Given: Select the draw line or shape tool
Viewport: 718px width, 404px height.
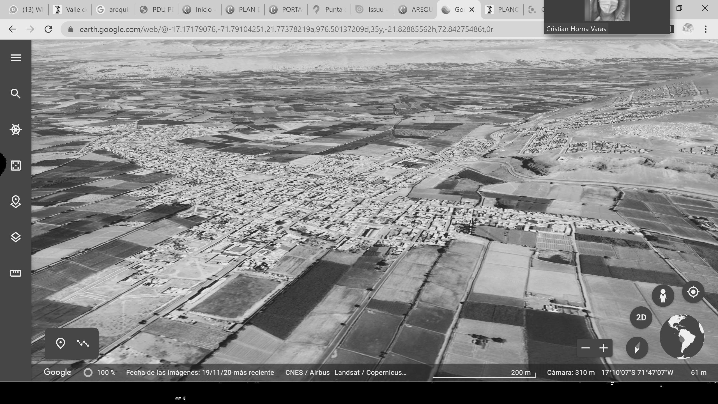Looking at the screenshot, I should click(x=83, y=343).
